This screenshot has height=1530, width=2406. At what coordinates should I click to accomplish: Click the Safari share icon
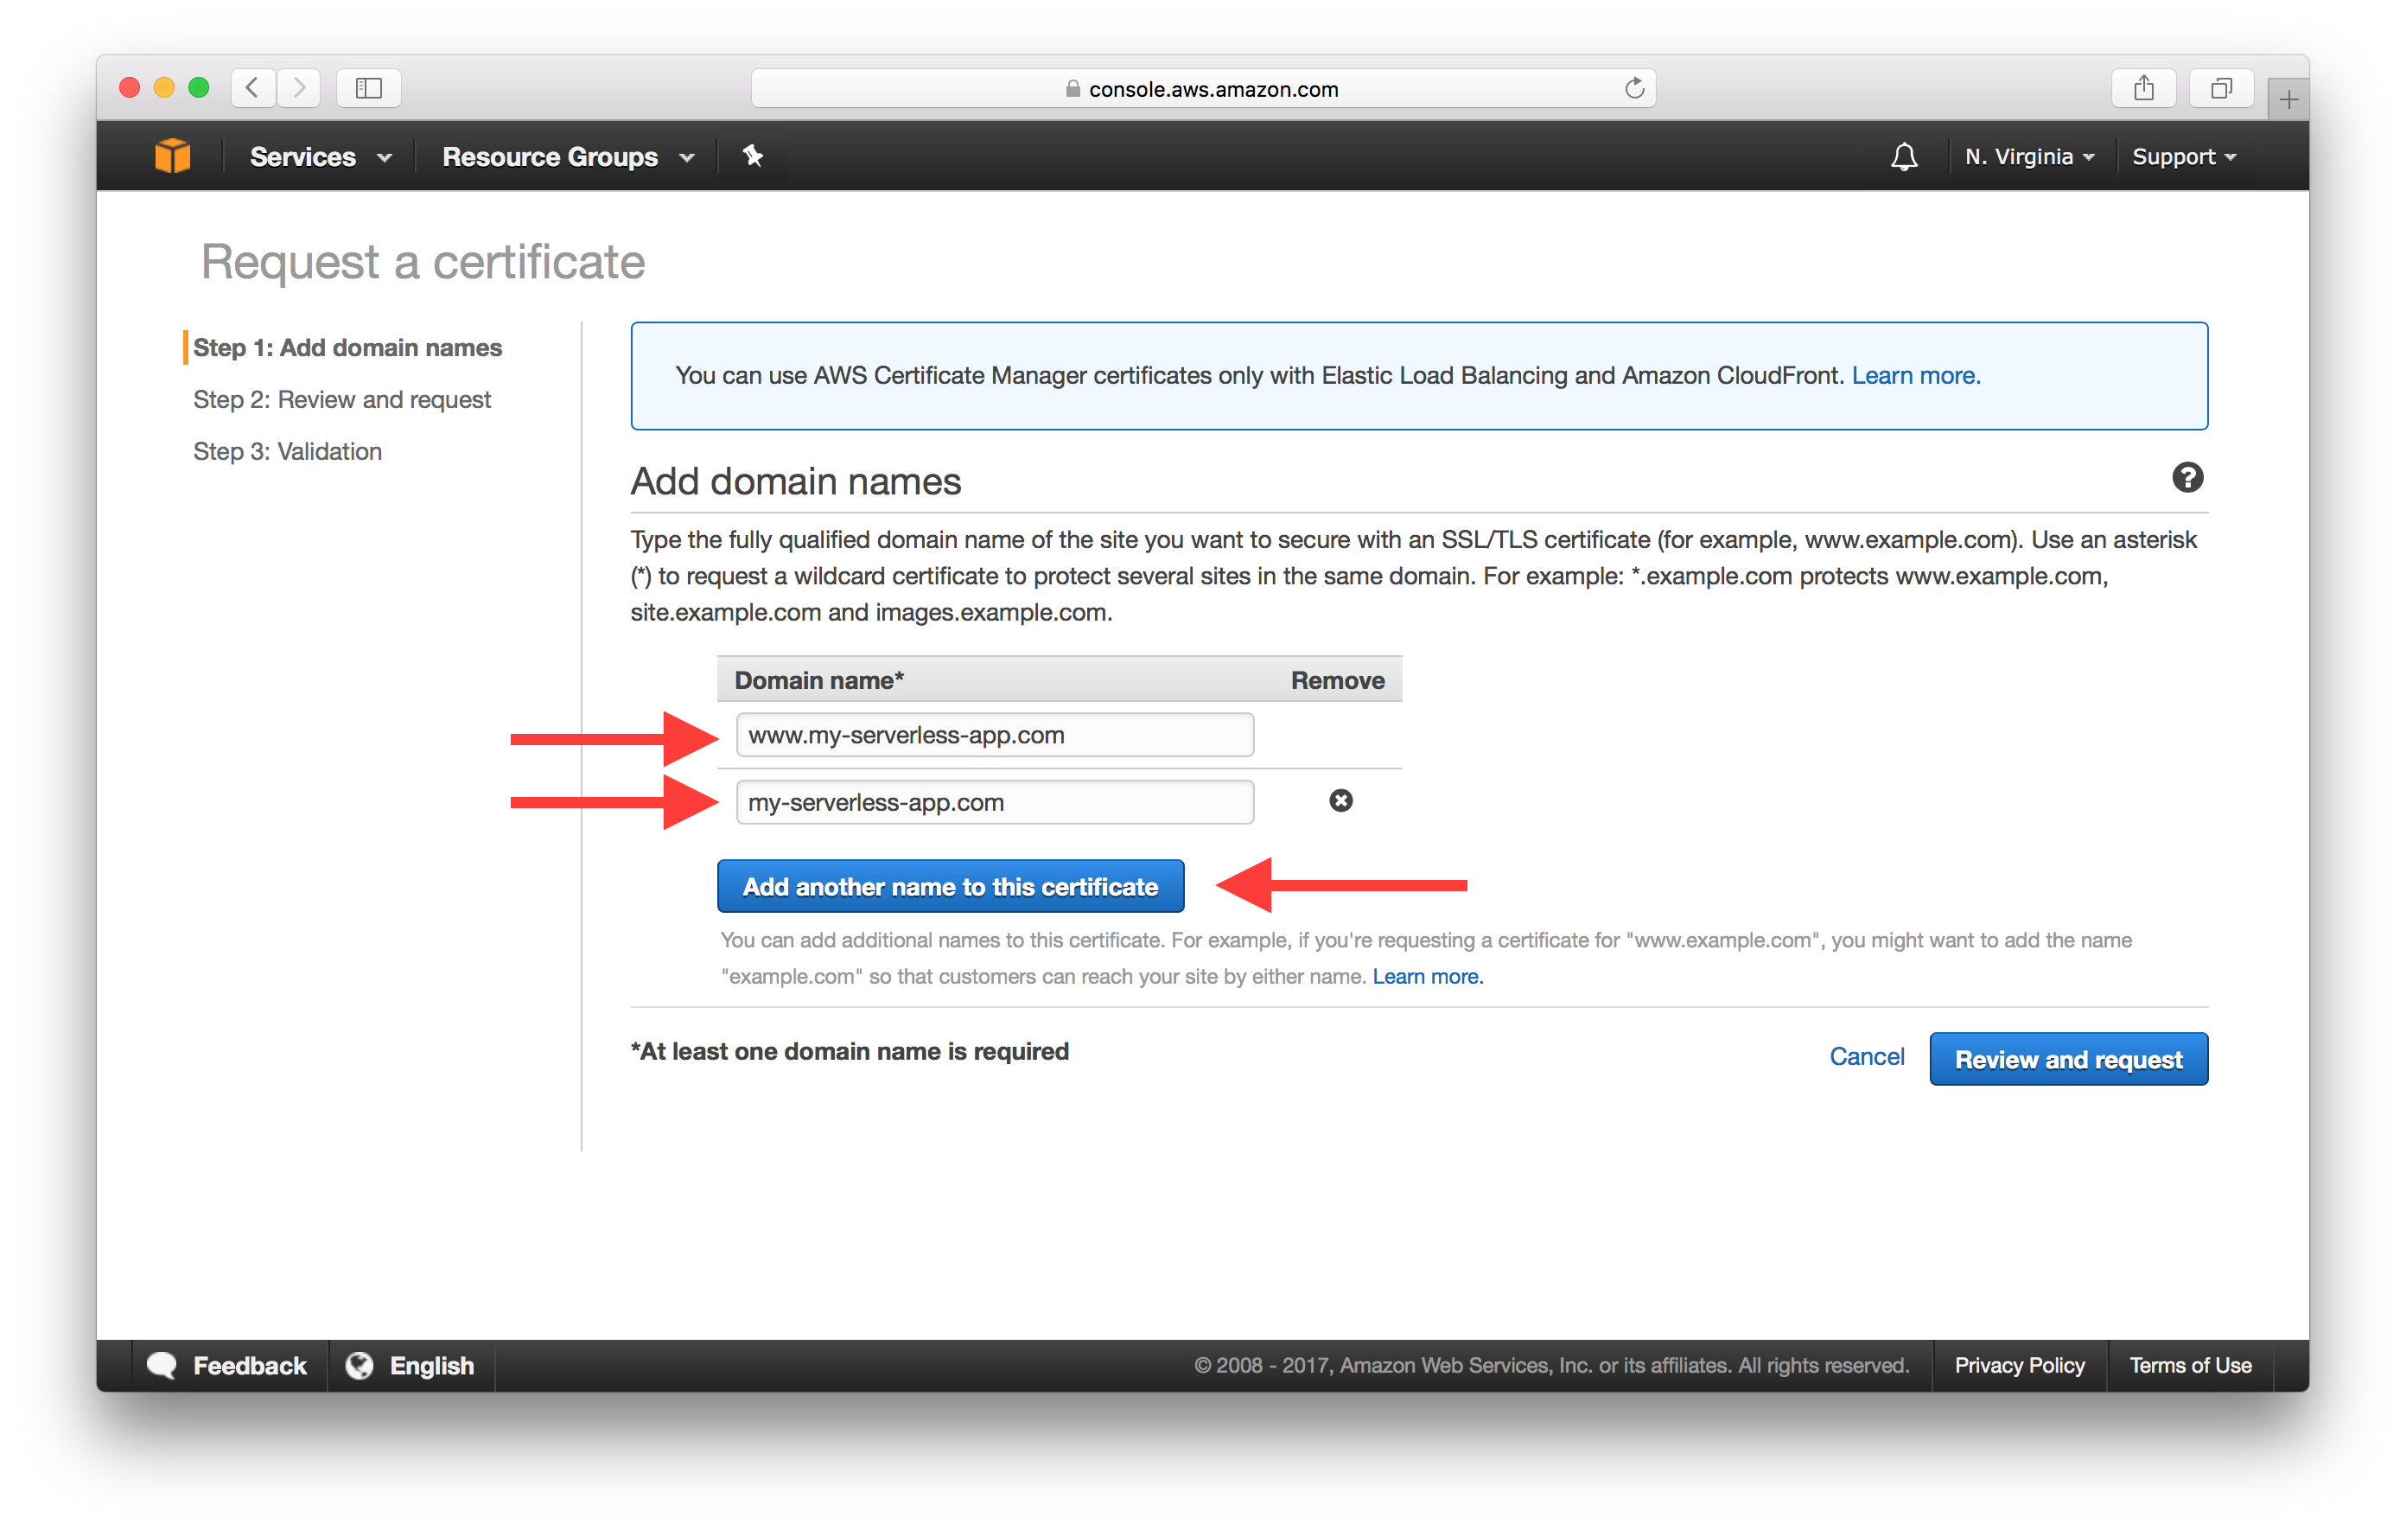click(x=2143, y=88)
